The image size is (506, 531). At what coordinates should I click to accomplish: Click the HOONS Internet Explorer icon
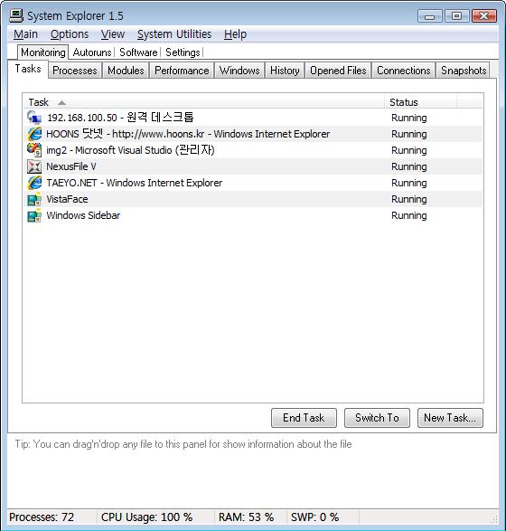click(34, 134)
